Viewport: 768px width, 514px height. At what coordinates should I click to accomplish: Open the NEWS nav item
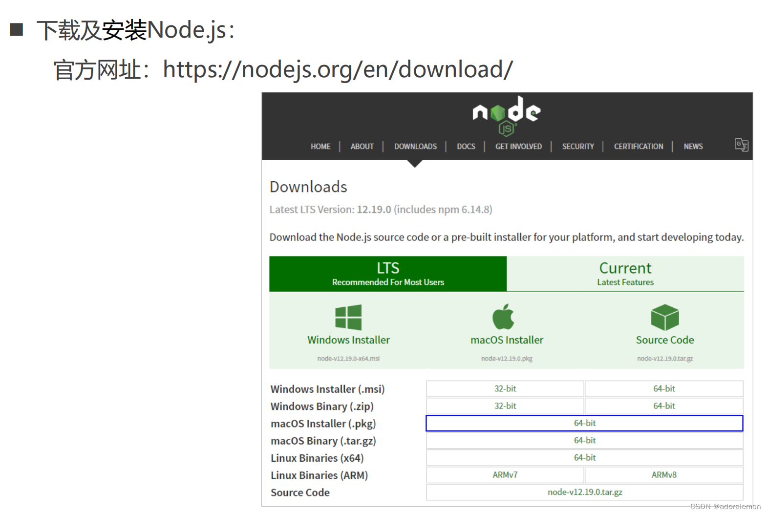coord(693,147)
